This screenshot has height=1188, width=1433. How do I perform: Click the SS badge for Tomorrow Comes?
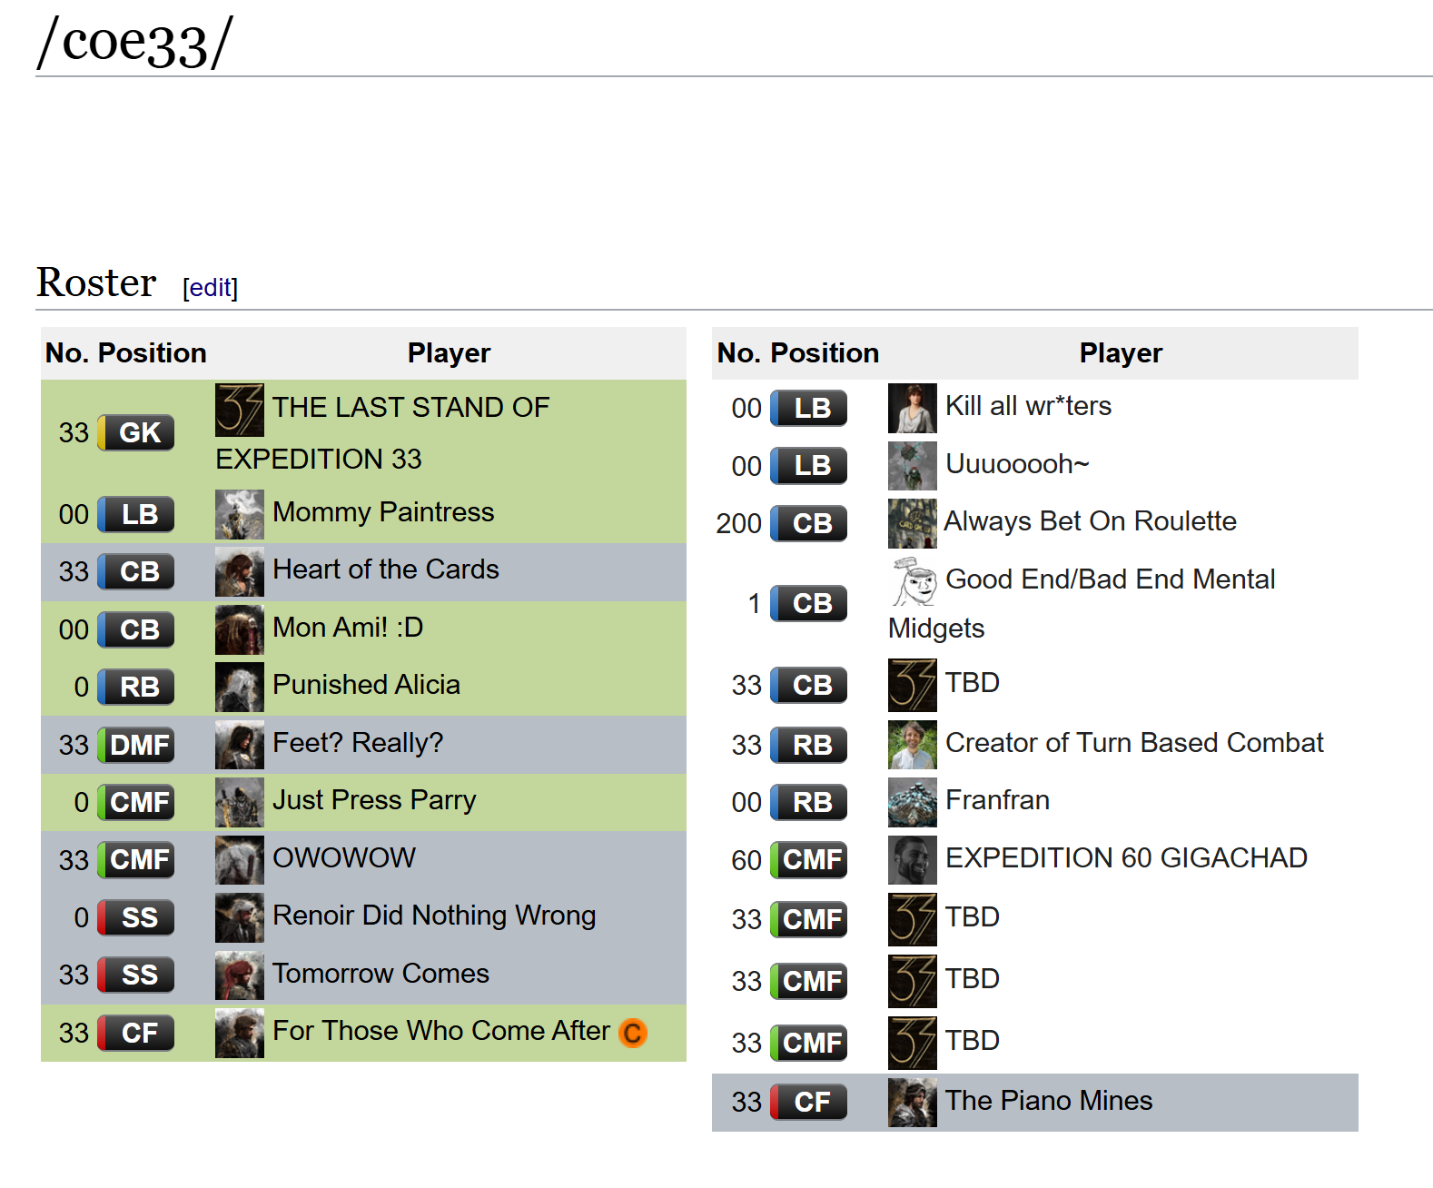pyautogui.click(x=136, y=975)
